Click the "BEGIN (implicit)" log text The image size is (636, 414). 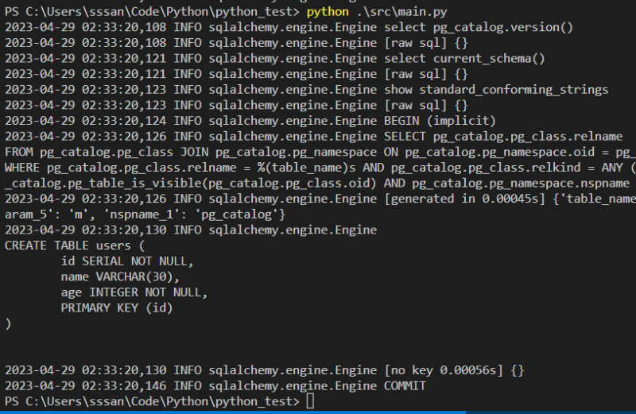[440, 121]
